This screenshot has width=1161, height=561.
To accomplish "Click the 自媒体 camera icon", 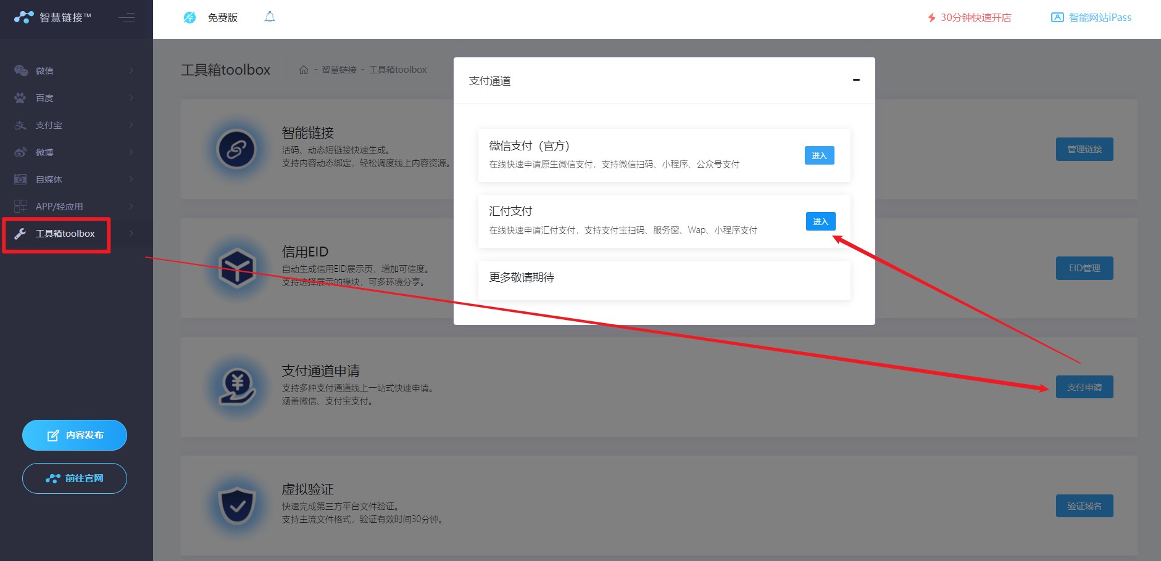I will point(20,179).
